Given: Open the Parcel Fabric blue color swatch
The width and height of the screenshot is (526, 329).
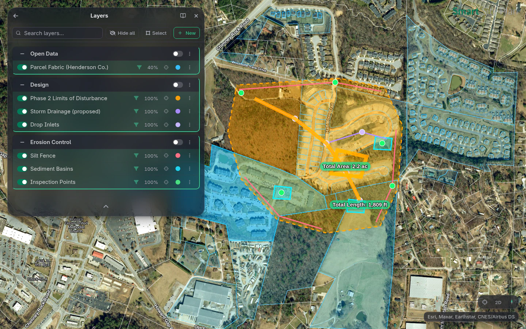Looking at the screenshot, I should (x=178, y=67).
